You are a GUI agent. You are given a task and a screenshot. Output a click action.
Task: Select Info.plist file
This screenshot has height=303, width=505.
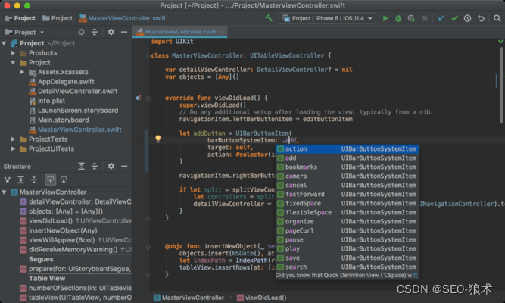click(47, 101)
